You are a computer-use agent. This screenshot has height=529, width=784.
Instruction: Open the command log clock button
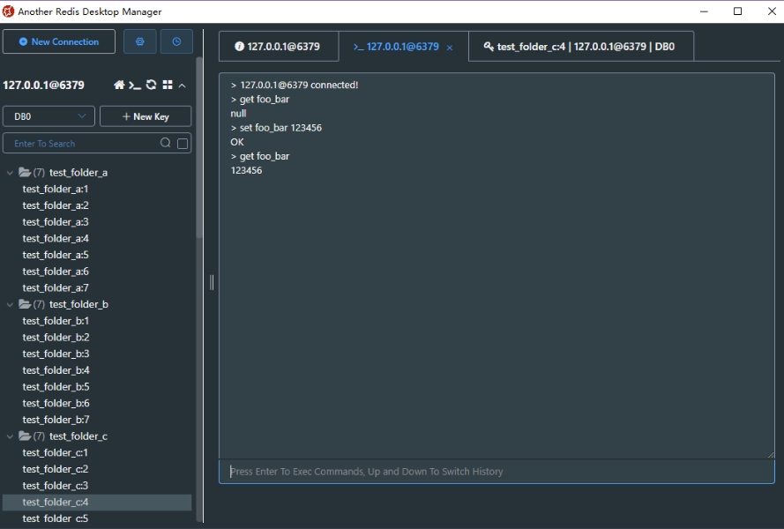pyautogui.click(x=176, y=41)
